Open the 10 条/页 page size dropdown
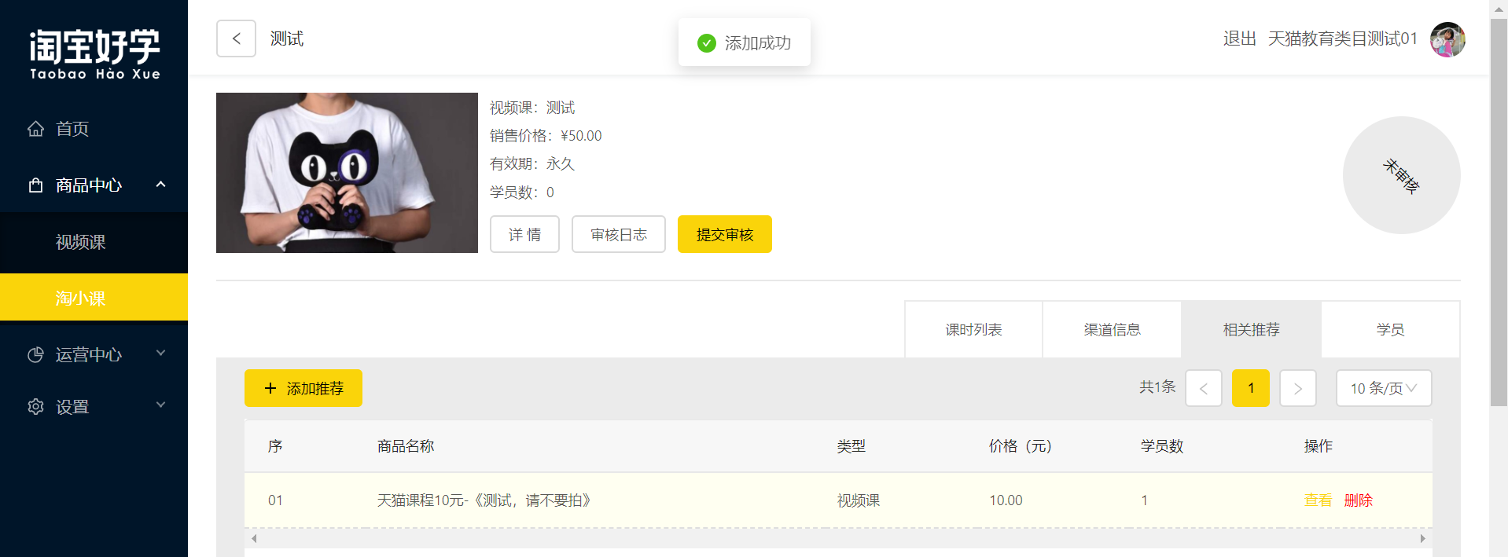This screenshot has width=1508, height=557. pyautogui.click(x=1384, y=388)
